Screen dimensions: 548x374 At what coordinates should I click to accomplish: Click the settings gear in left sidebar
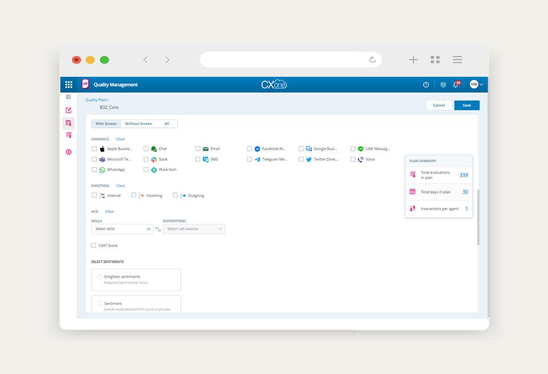[x=68, y=152]
